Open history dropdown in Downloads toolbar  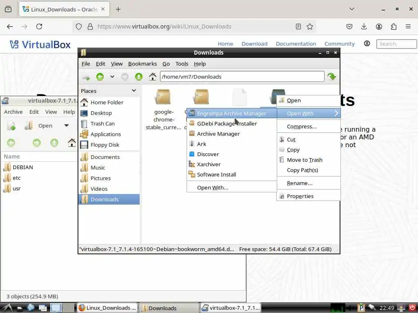(x=112, y=77)
